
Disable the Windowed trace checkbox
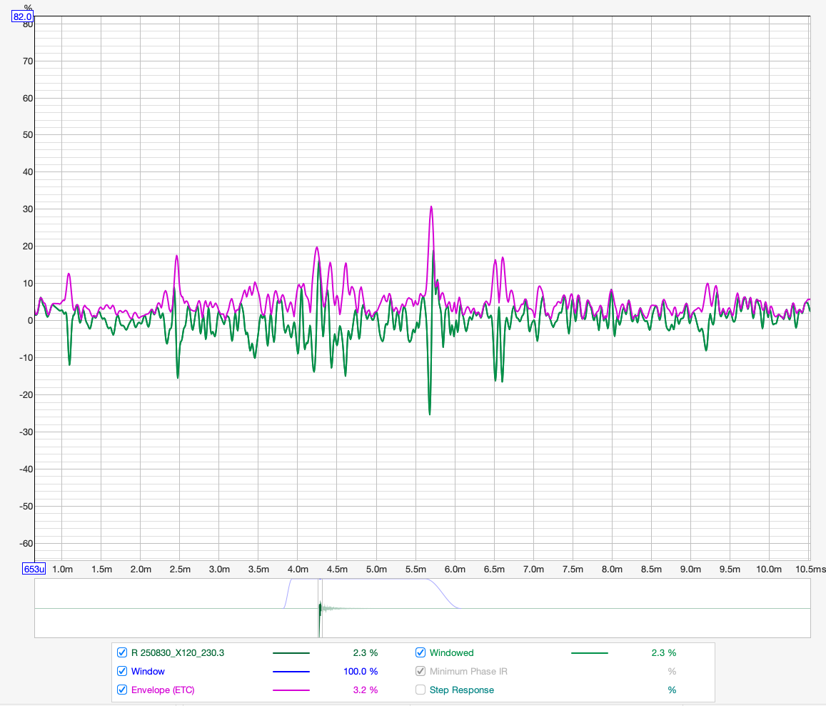click(420, 652)
